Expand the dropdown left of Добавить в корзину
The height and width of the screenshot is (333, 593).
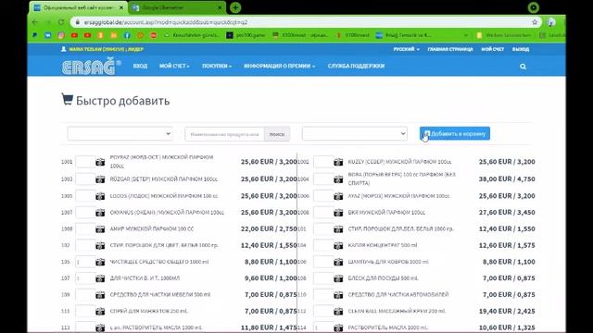click(354, 133)
